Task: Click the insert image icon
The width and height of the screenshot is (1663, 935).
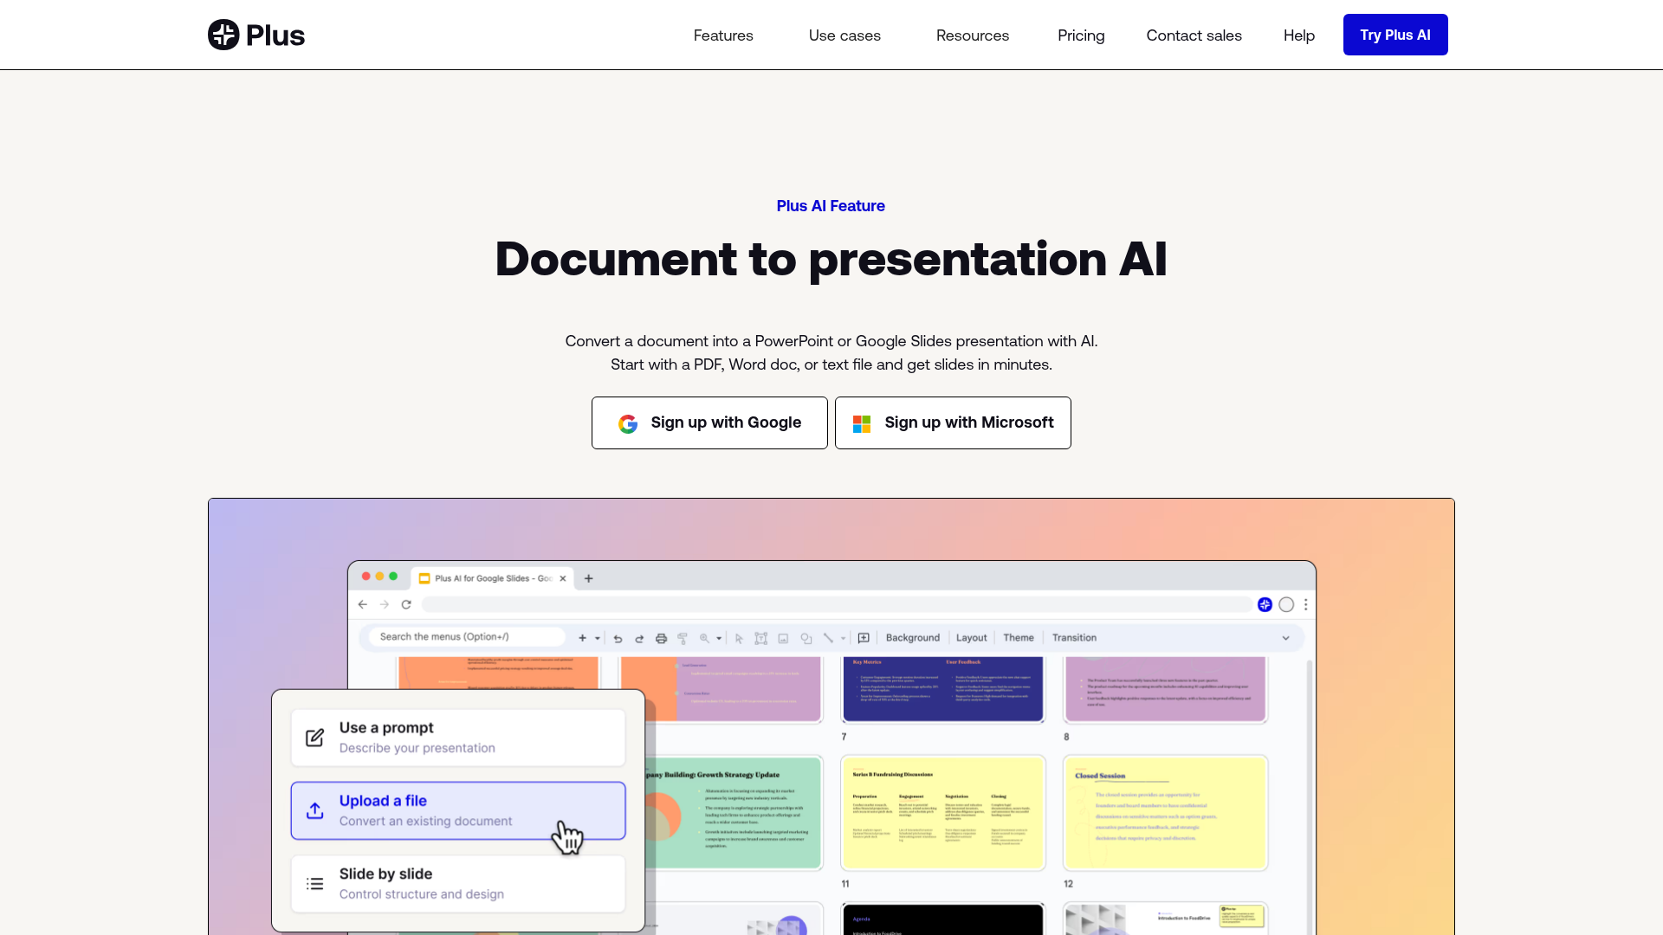Action: click(x=783, y=638)
